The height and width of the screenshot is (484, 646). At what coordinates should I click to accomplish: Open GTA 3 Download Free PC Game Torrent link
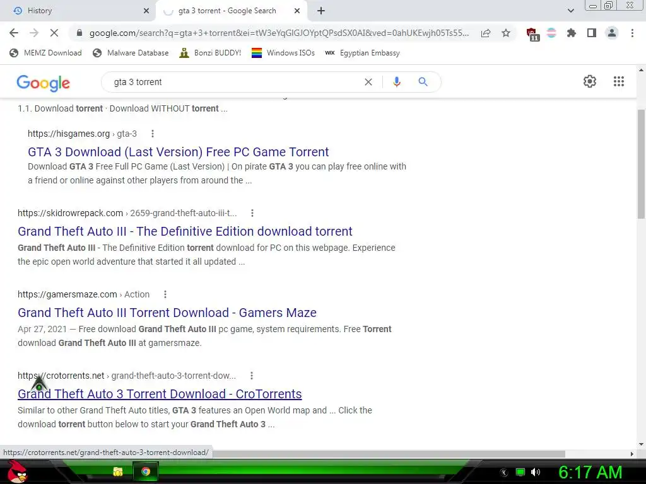pyautogui.click(x=179, y=152)
